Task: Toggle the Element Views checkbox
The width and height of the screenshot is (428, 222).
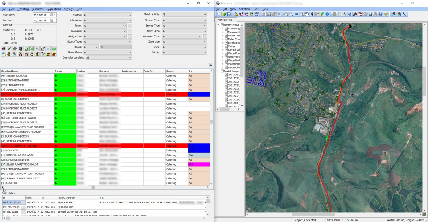Action: pos(222,25)
